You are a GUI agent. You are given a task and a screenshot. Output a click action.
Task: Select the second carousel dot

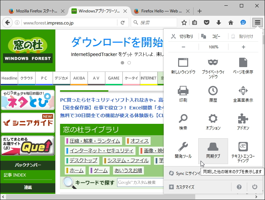click(x=129, y=63)
